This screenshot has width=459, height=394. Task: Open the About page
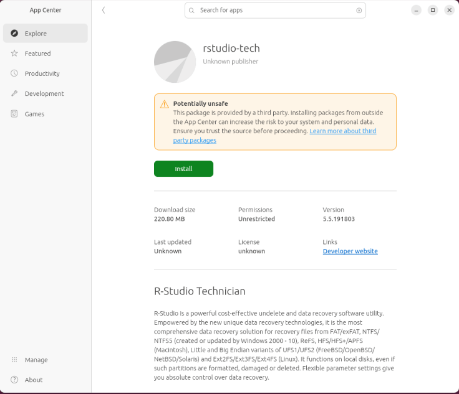[46, 380]
